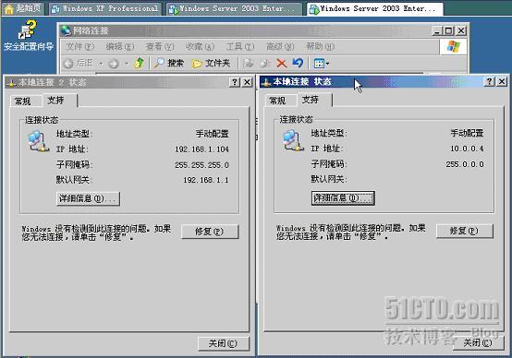The width and height of the screenshot is (512, 358).
Task: Expand the Back button history arrow
Action: (101, 64)
